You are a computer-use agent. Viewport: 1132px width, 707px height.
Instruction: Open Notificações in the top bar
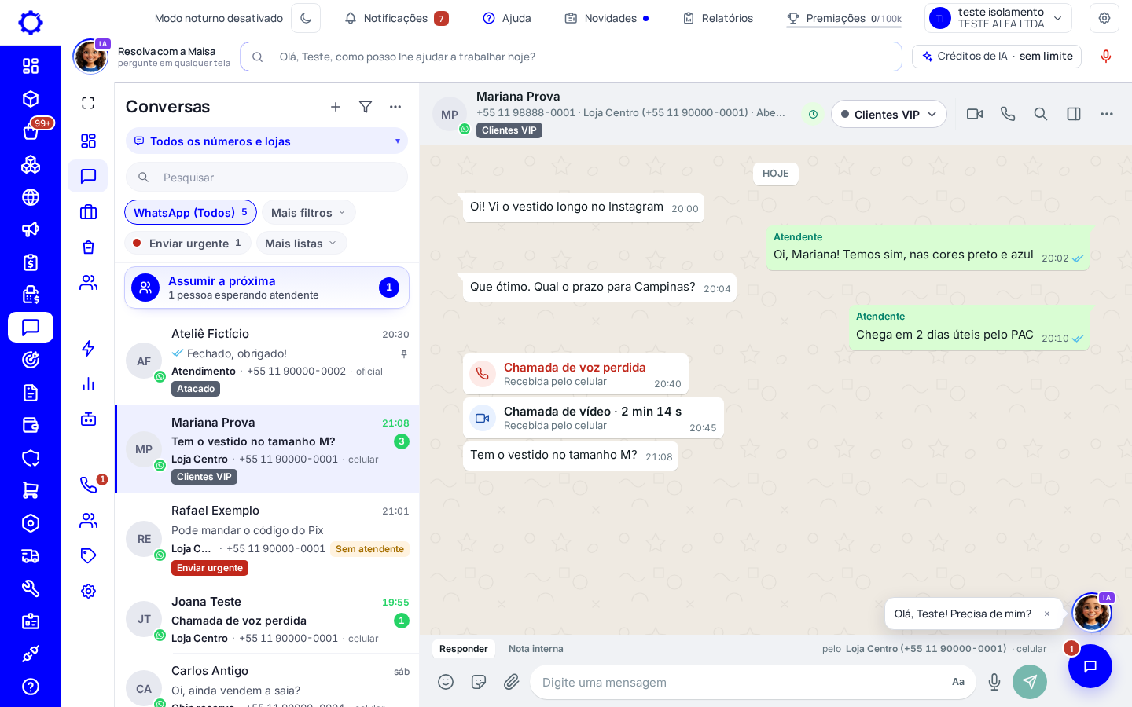396,18
